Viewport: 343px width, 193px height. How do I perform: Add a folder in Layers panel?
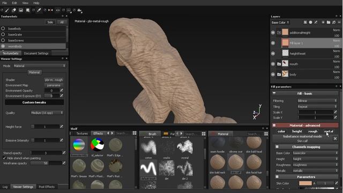tap(329, 23)
